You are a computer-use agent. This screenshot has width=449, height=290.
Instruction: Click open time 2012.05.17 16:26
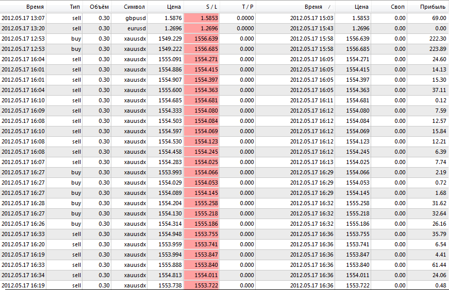23,224
